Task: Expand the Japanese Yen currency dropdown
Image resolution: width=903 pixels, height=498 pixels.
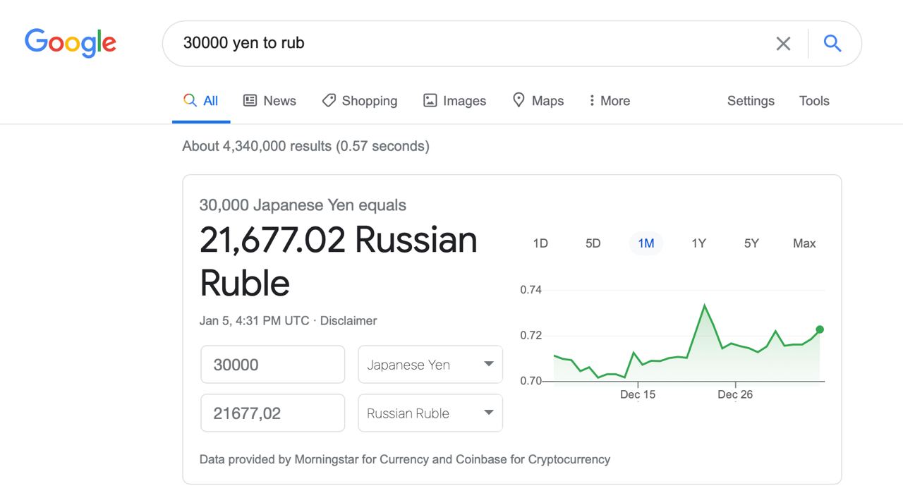Action: tap(430, 365)
